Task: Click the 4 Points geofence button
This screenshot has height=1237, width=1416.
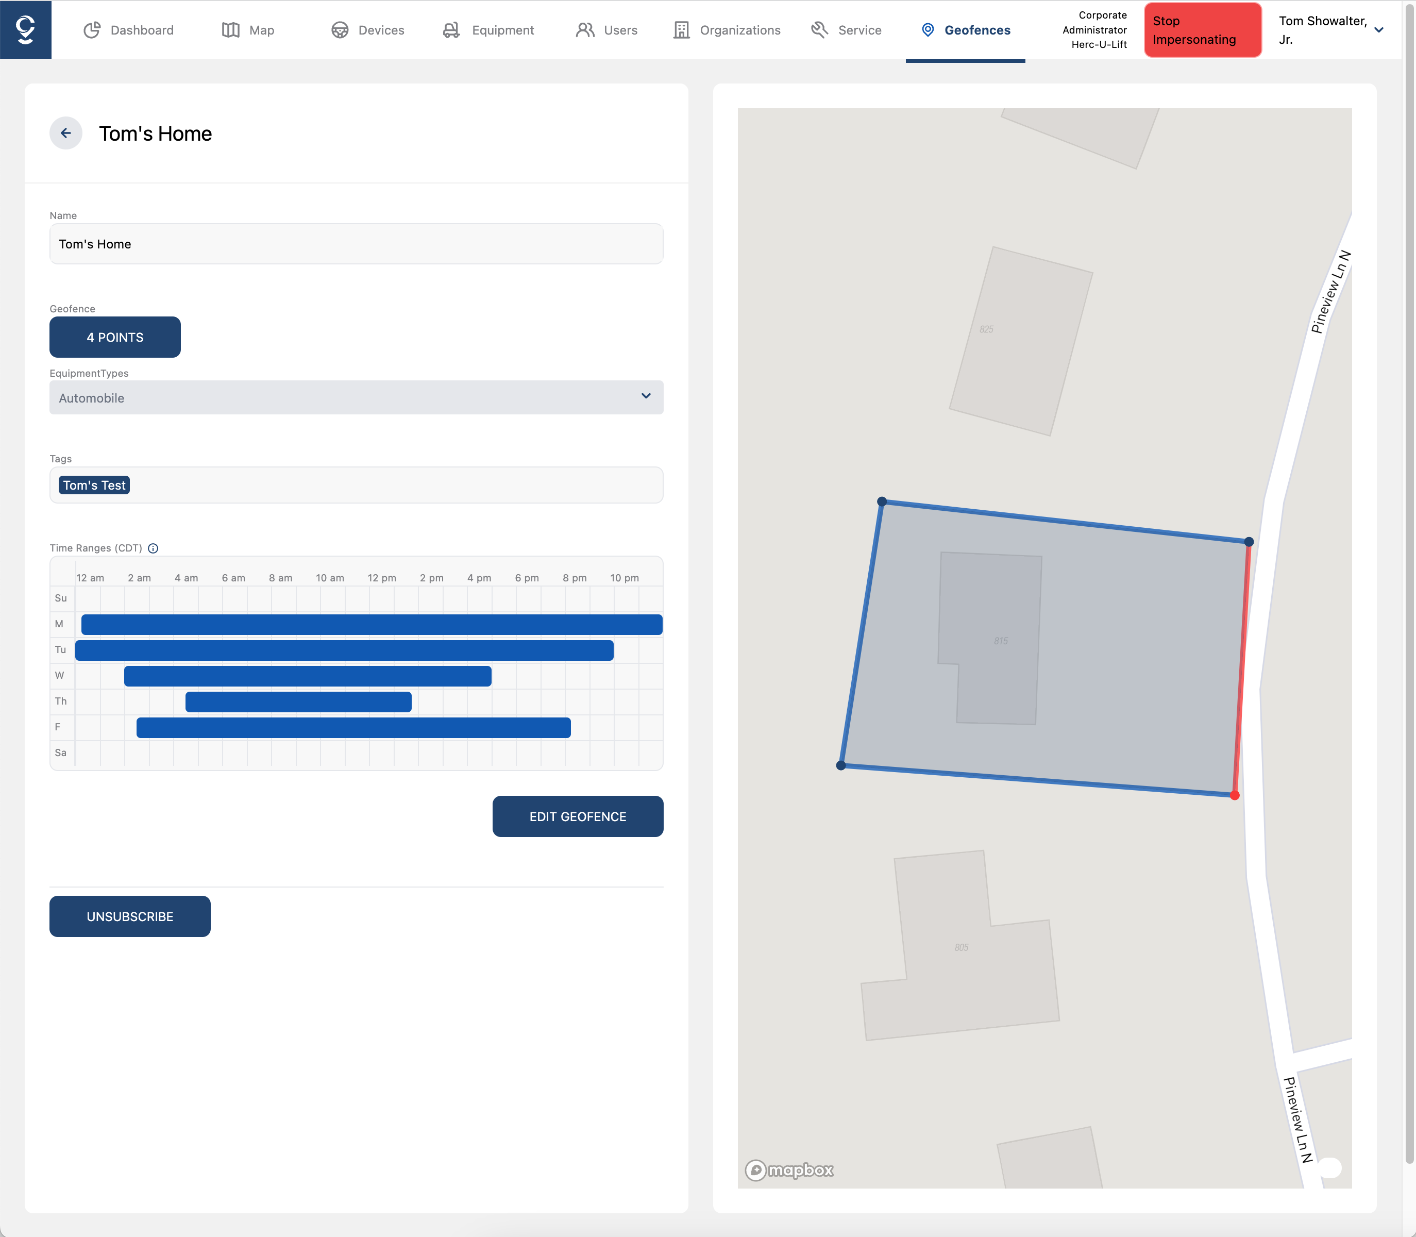Action: (114, 338)
